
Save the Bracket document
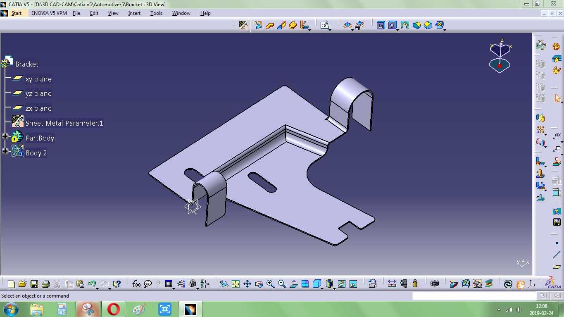(34, 284)
